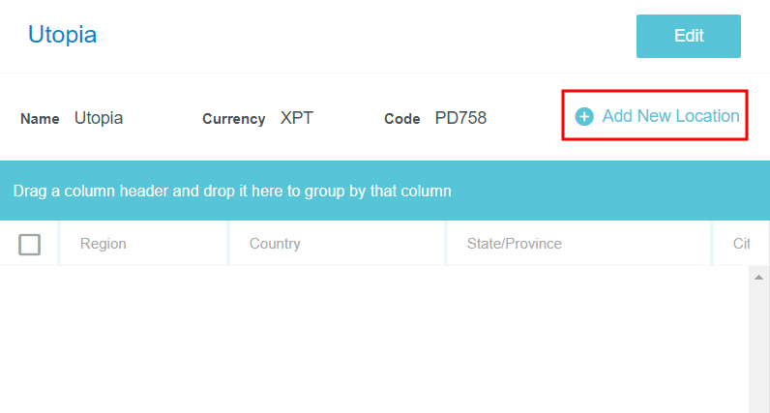Image resolution: width=770 pixels, height=413 pixels.
Task: Click the group-by column drop area
Action: click(x=385, y=191)
